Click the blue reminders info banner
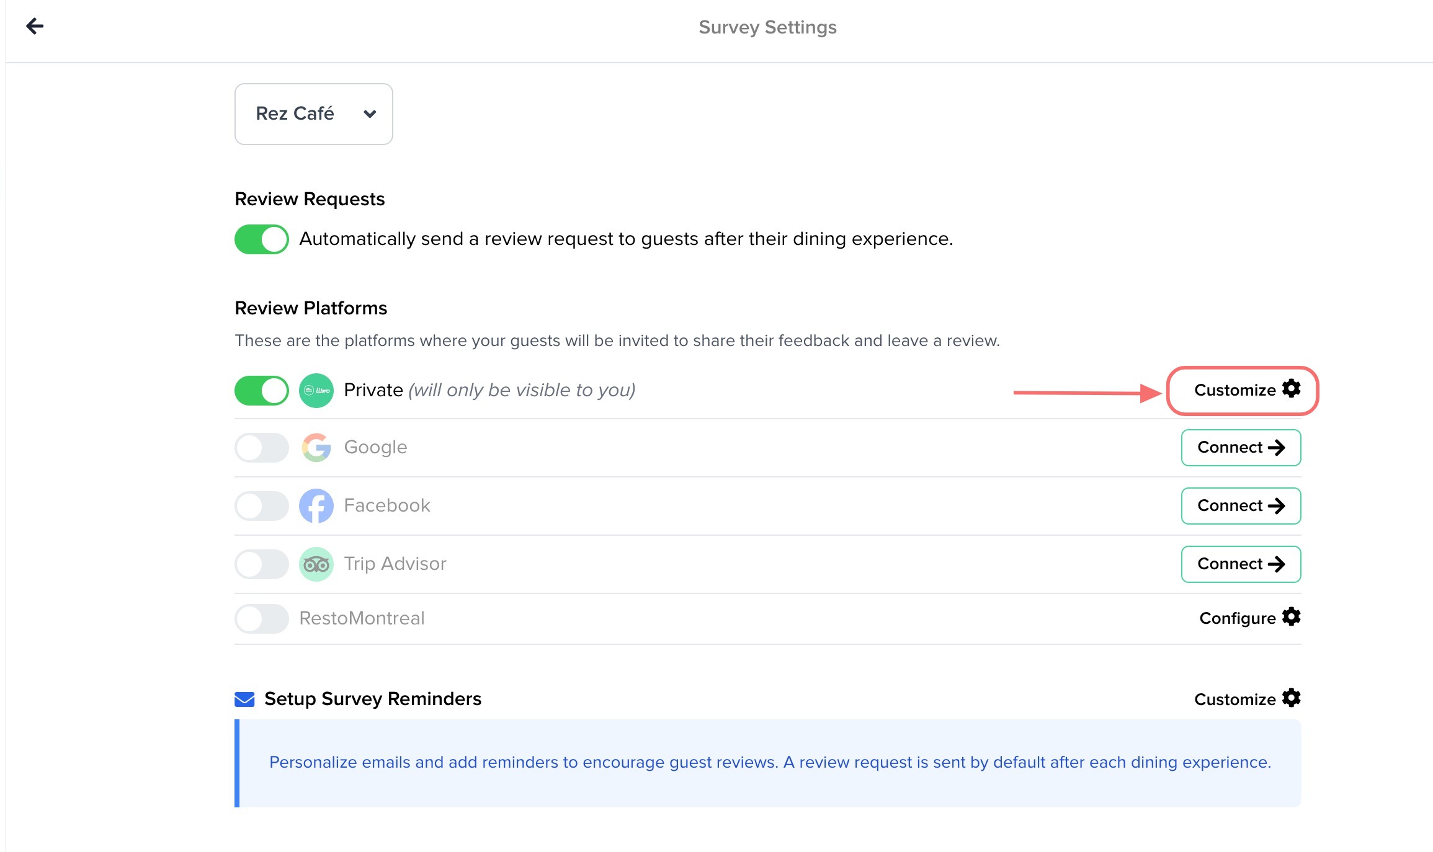Screen dimensions: 1433x852 pyautogui.click(x=769, y=763)
